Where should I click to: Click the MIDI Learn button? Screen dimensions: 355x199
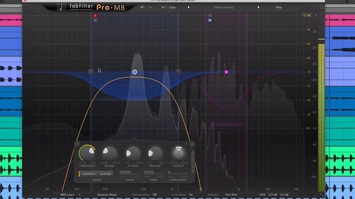coord(67,195)
